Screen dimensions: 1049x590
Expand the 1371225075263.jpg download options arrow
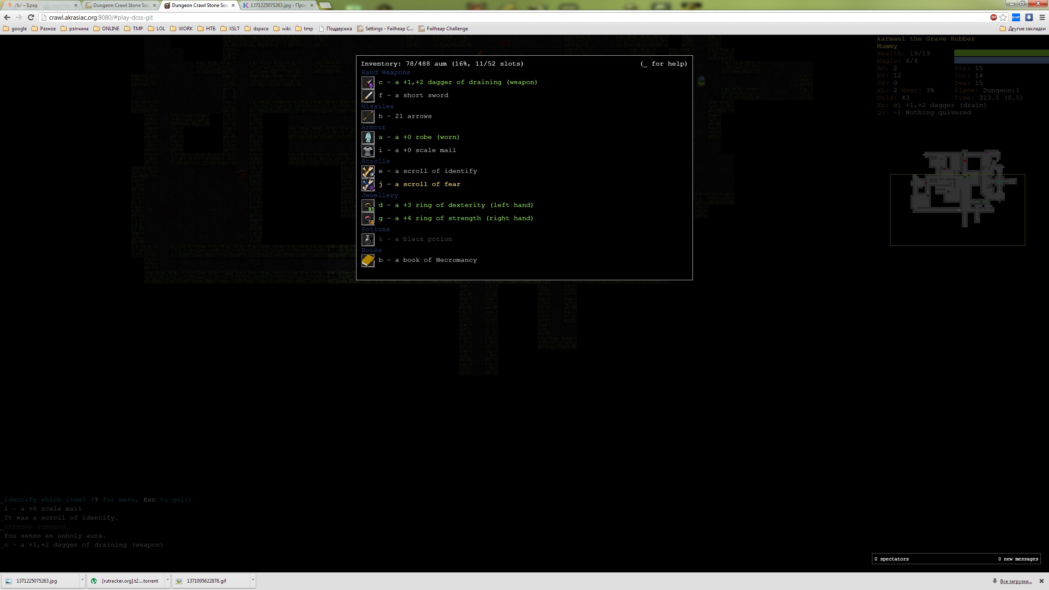coord(82,581)
